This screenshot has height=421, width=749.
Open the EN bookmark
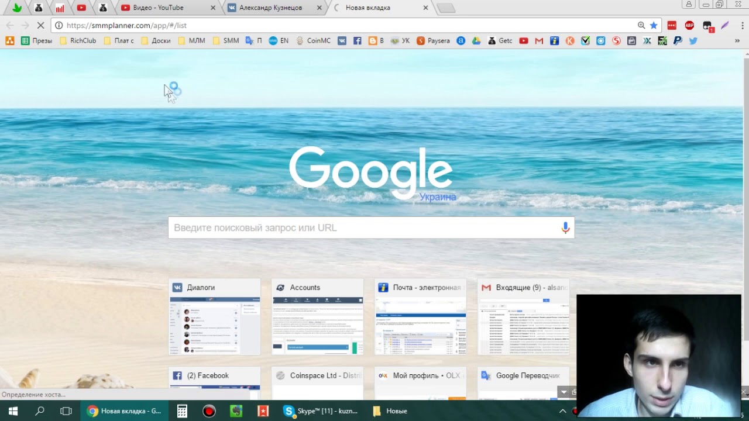click(x=279, y=40)
